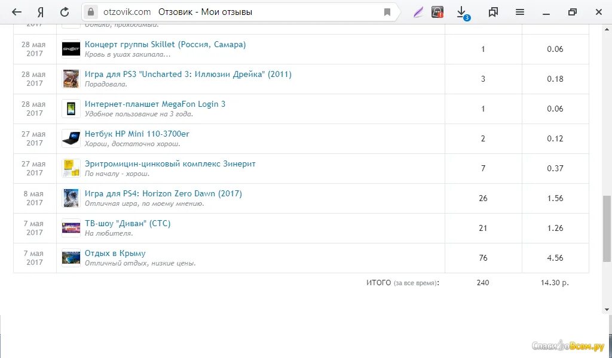The image size is (612, 358).
Task: Open the bookmarks panel icon
Action: click(x=493, y=12)
